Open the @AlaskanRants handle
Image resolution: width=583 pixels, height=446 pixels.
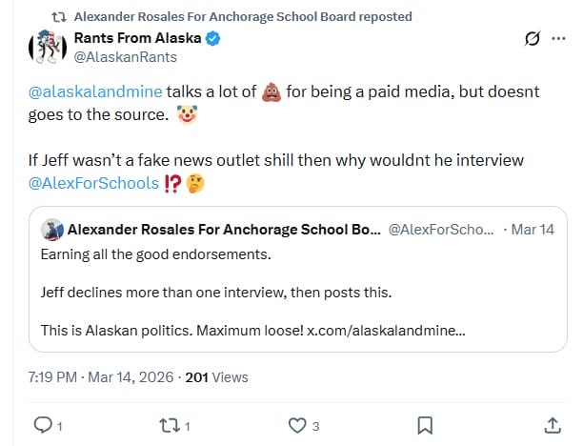point(125,56)
